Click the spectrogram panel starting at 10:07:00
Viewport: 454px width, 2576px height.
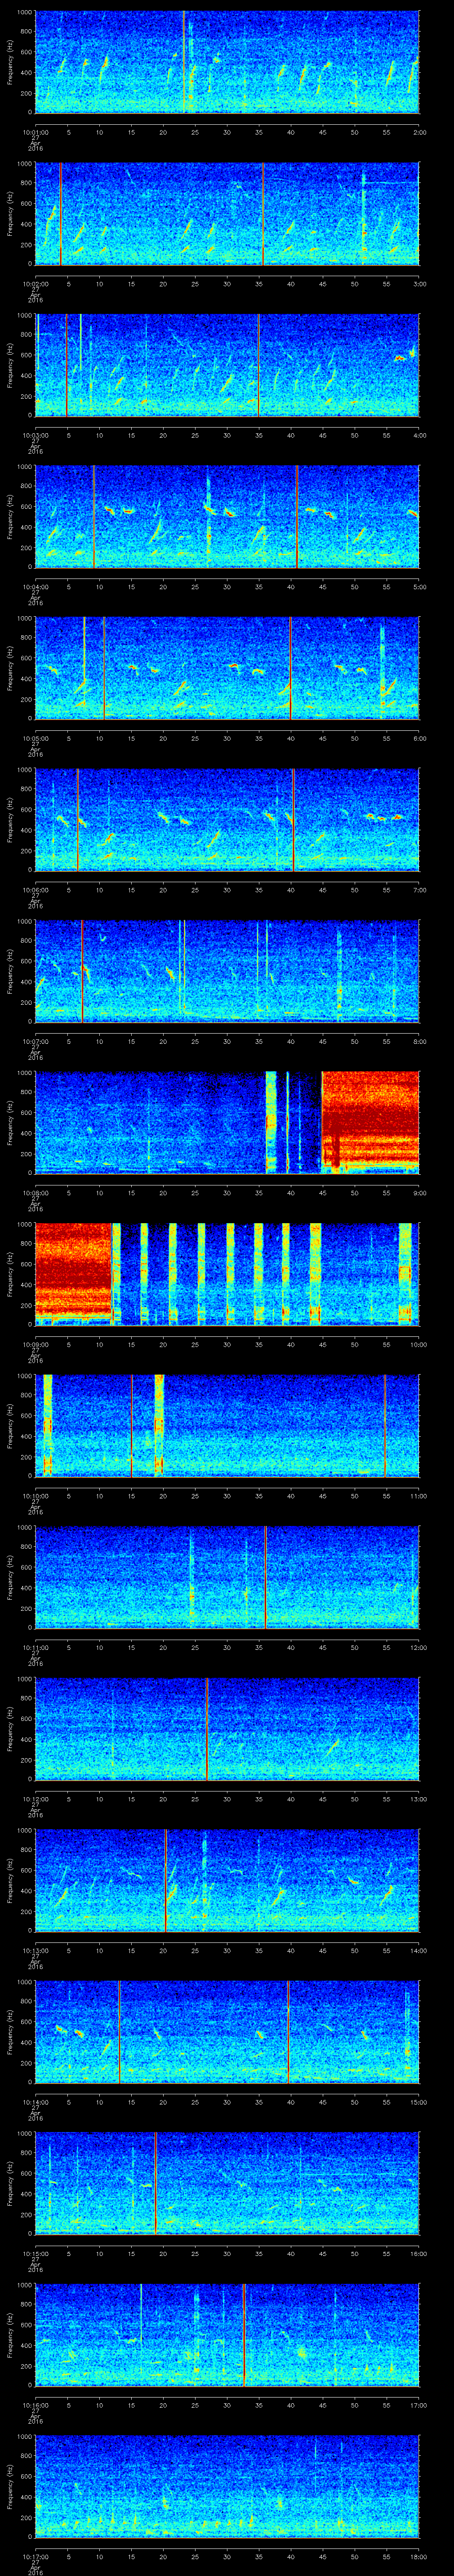pos(227,972)
